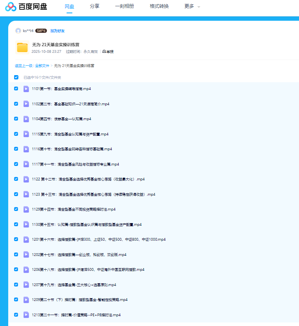Uncheck the 1117第十一节 file checkbox
Viewport: 299px width, 326px height.
[x=16, y=164]
